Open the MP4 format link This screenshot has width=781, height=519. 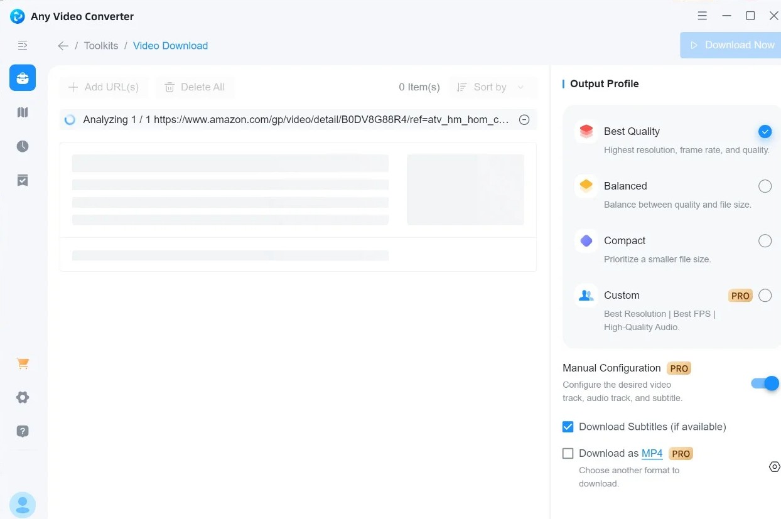coord(652,453)
